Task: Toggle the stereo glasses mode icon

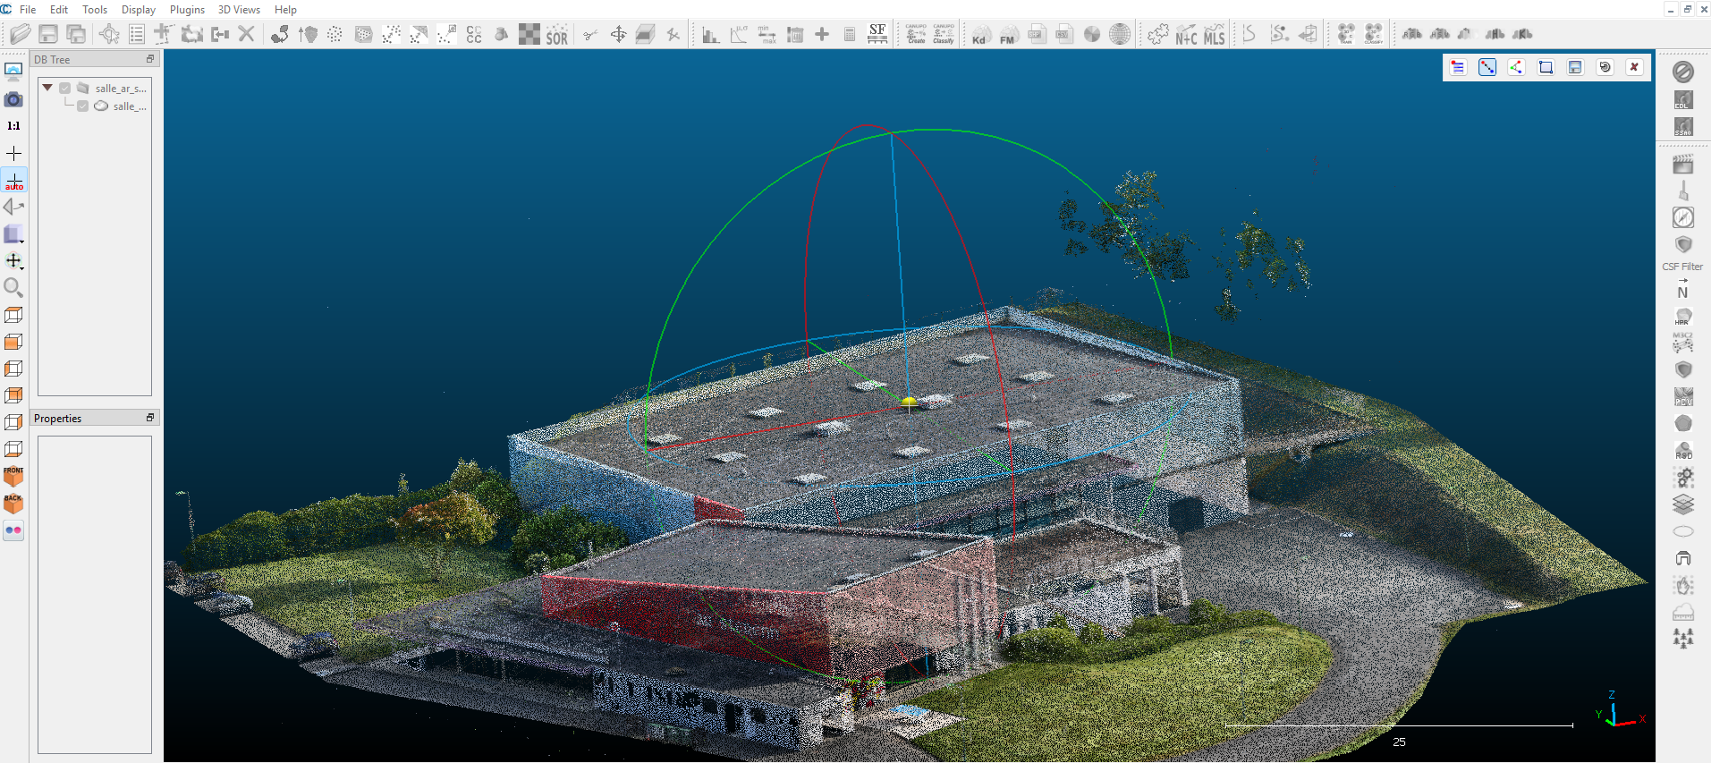Action: 13,530
